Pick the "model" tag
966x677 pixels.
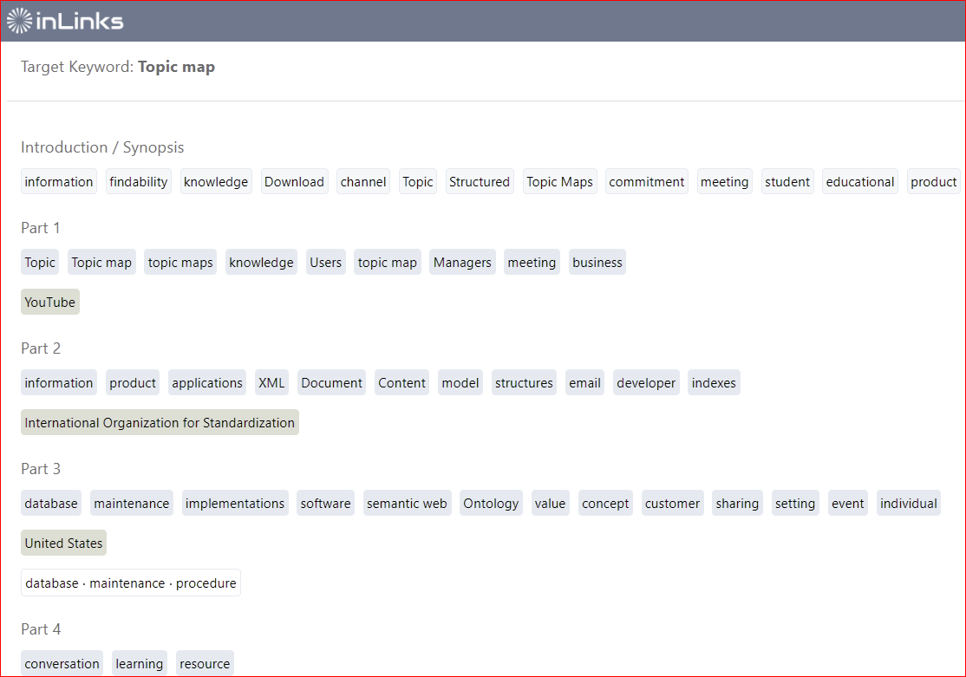[x=460, y=382]
